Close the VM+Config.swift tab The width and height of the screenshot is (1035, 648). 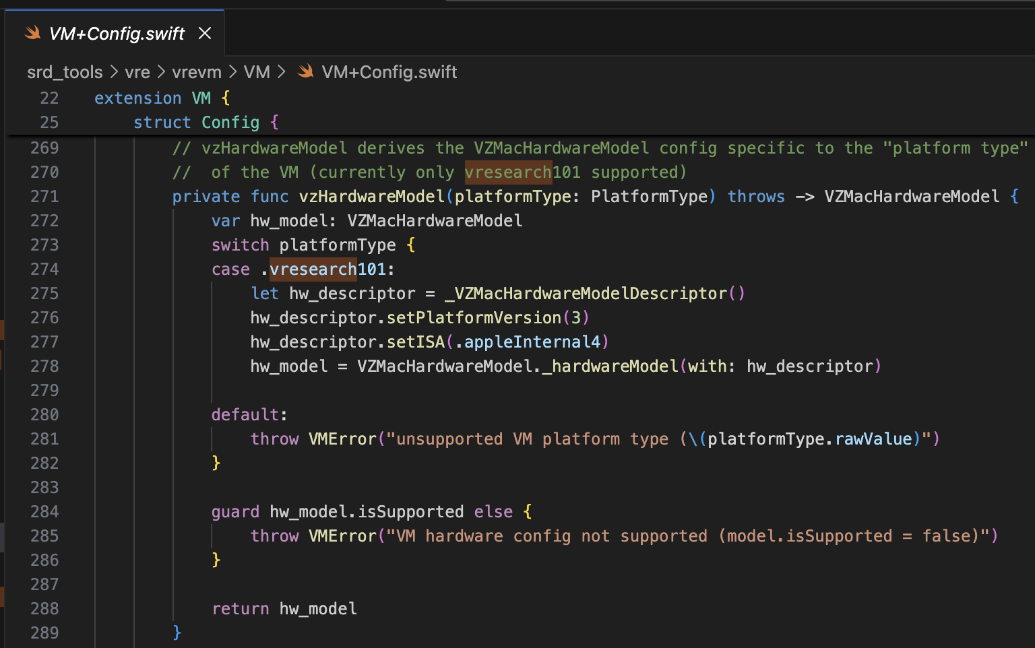[205, 33]
